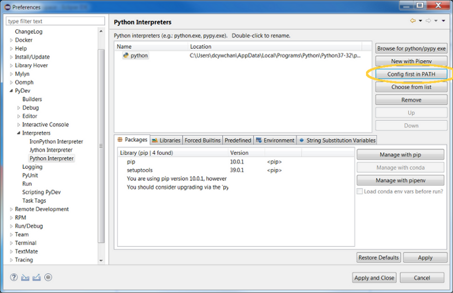Click the Config first in PATH button
This screenshot has height=293, width=453.
tap(411, 74)
